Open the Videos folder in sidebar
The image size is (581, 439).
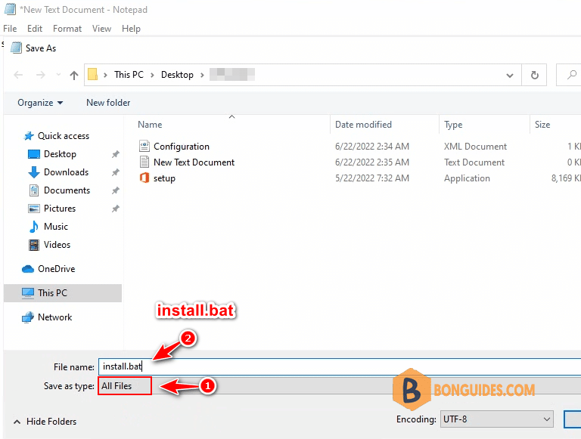pos(57,245)
